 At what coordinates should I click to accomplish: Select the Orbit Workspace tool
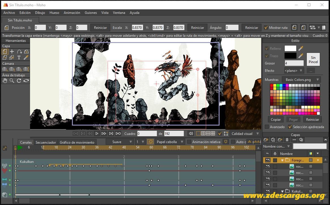[x=26, y=81]
